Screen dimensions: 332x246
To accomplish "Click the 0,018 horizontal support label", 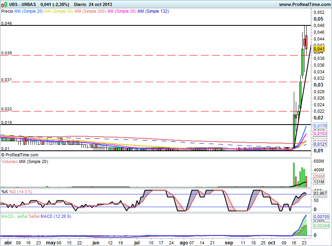I will (x=6, y=123).
